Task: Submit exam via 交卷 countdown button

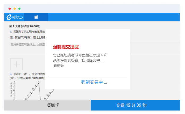Action: (131, 105)
